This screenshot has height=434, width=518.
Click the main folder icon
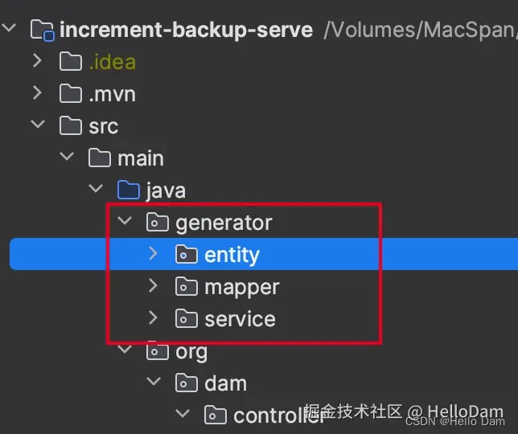coord(100,158)
